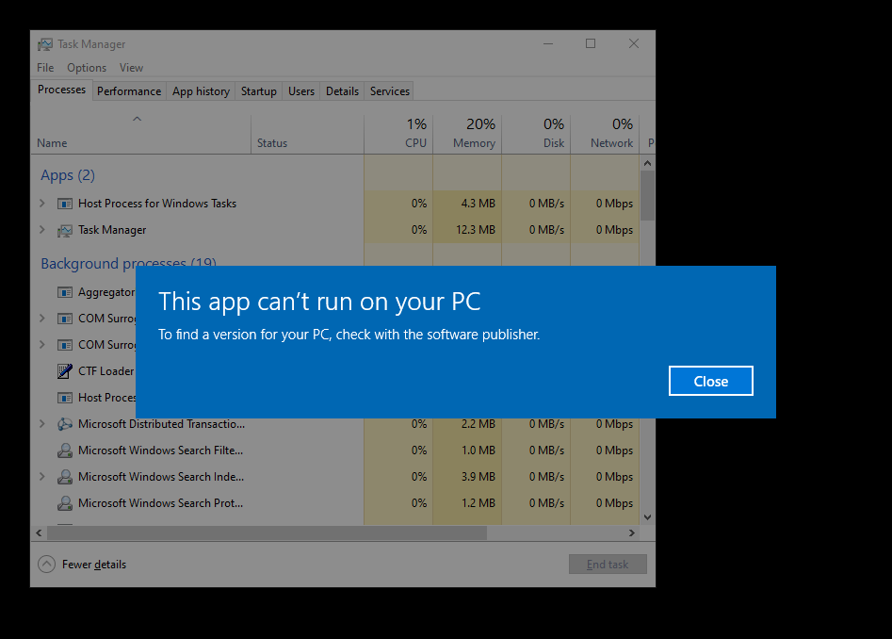Click the horizontal scrollbar right arrow
This screenshot has width=892, height=639.
tap(632, 533)
